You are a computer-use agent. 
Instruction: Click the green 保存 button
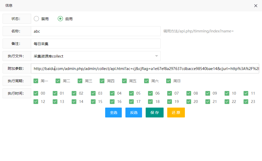click(x=154, y=113)
